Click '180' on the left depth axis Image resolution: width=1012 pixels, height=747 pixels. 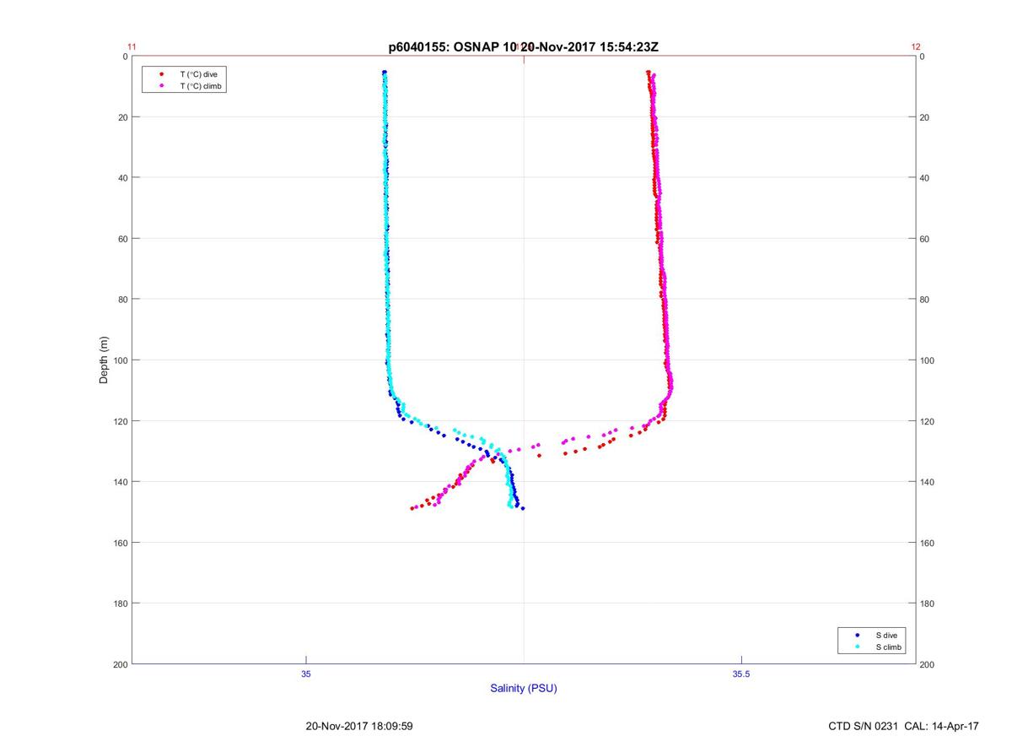coord(120,604)
